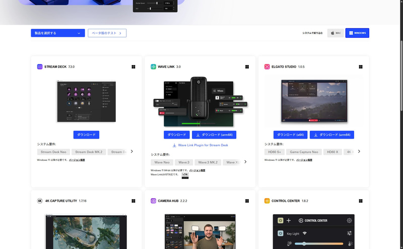The width and height of the screenshot is (403, 249).
Task: Open Wave Link version history link
Action: (197, 170)
